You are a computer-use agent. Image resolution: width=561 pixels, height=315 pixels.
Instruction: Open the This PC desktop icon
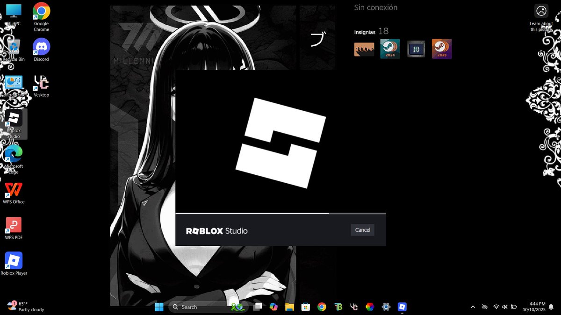point(14,14)
